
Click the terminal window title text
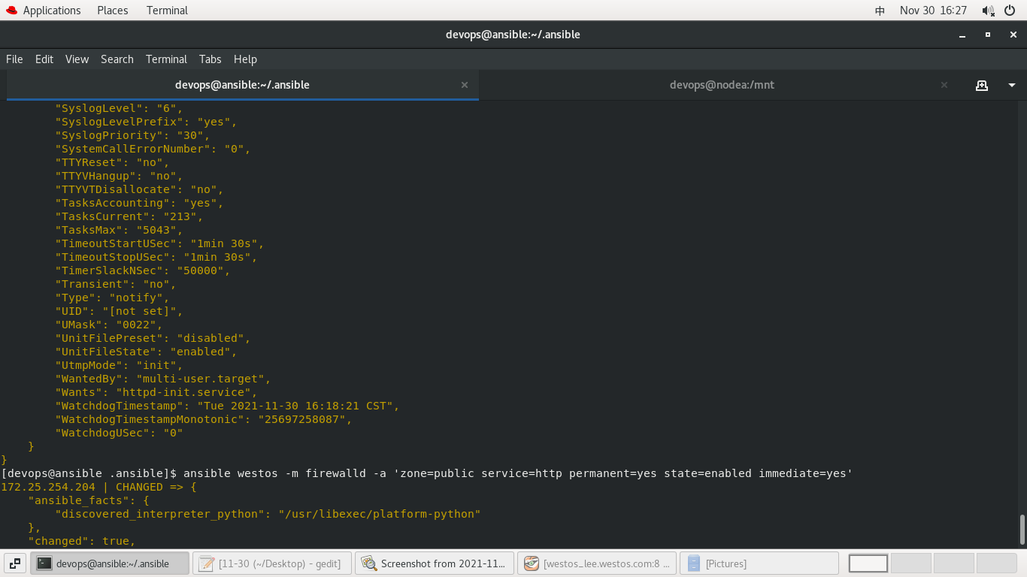click(x=513, y=35)
